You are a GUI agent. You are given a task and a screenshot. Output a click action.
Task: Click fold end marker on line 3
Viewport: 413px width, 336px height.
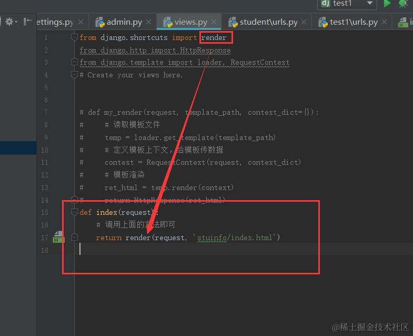coord(74,62)
